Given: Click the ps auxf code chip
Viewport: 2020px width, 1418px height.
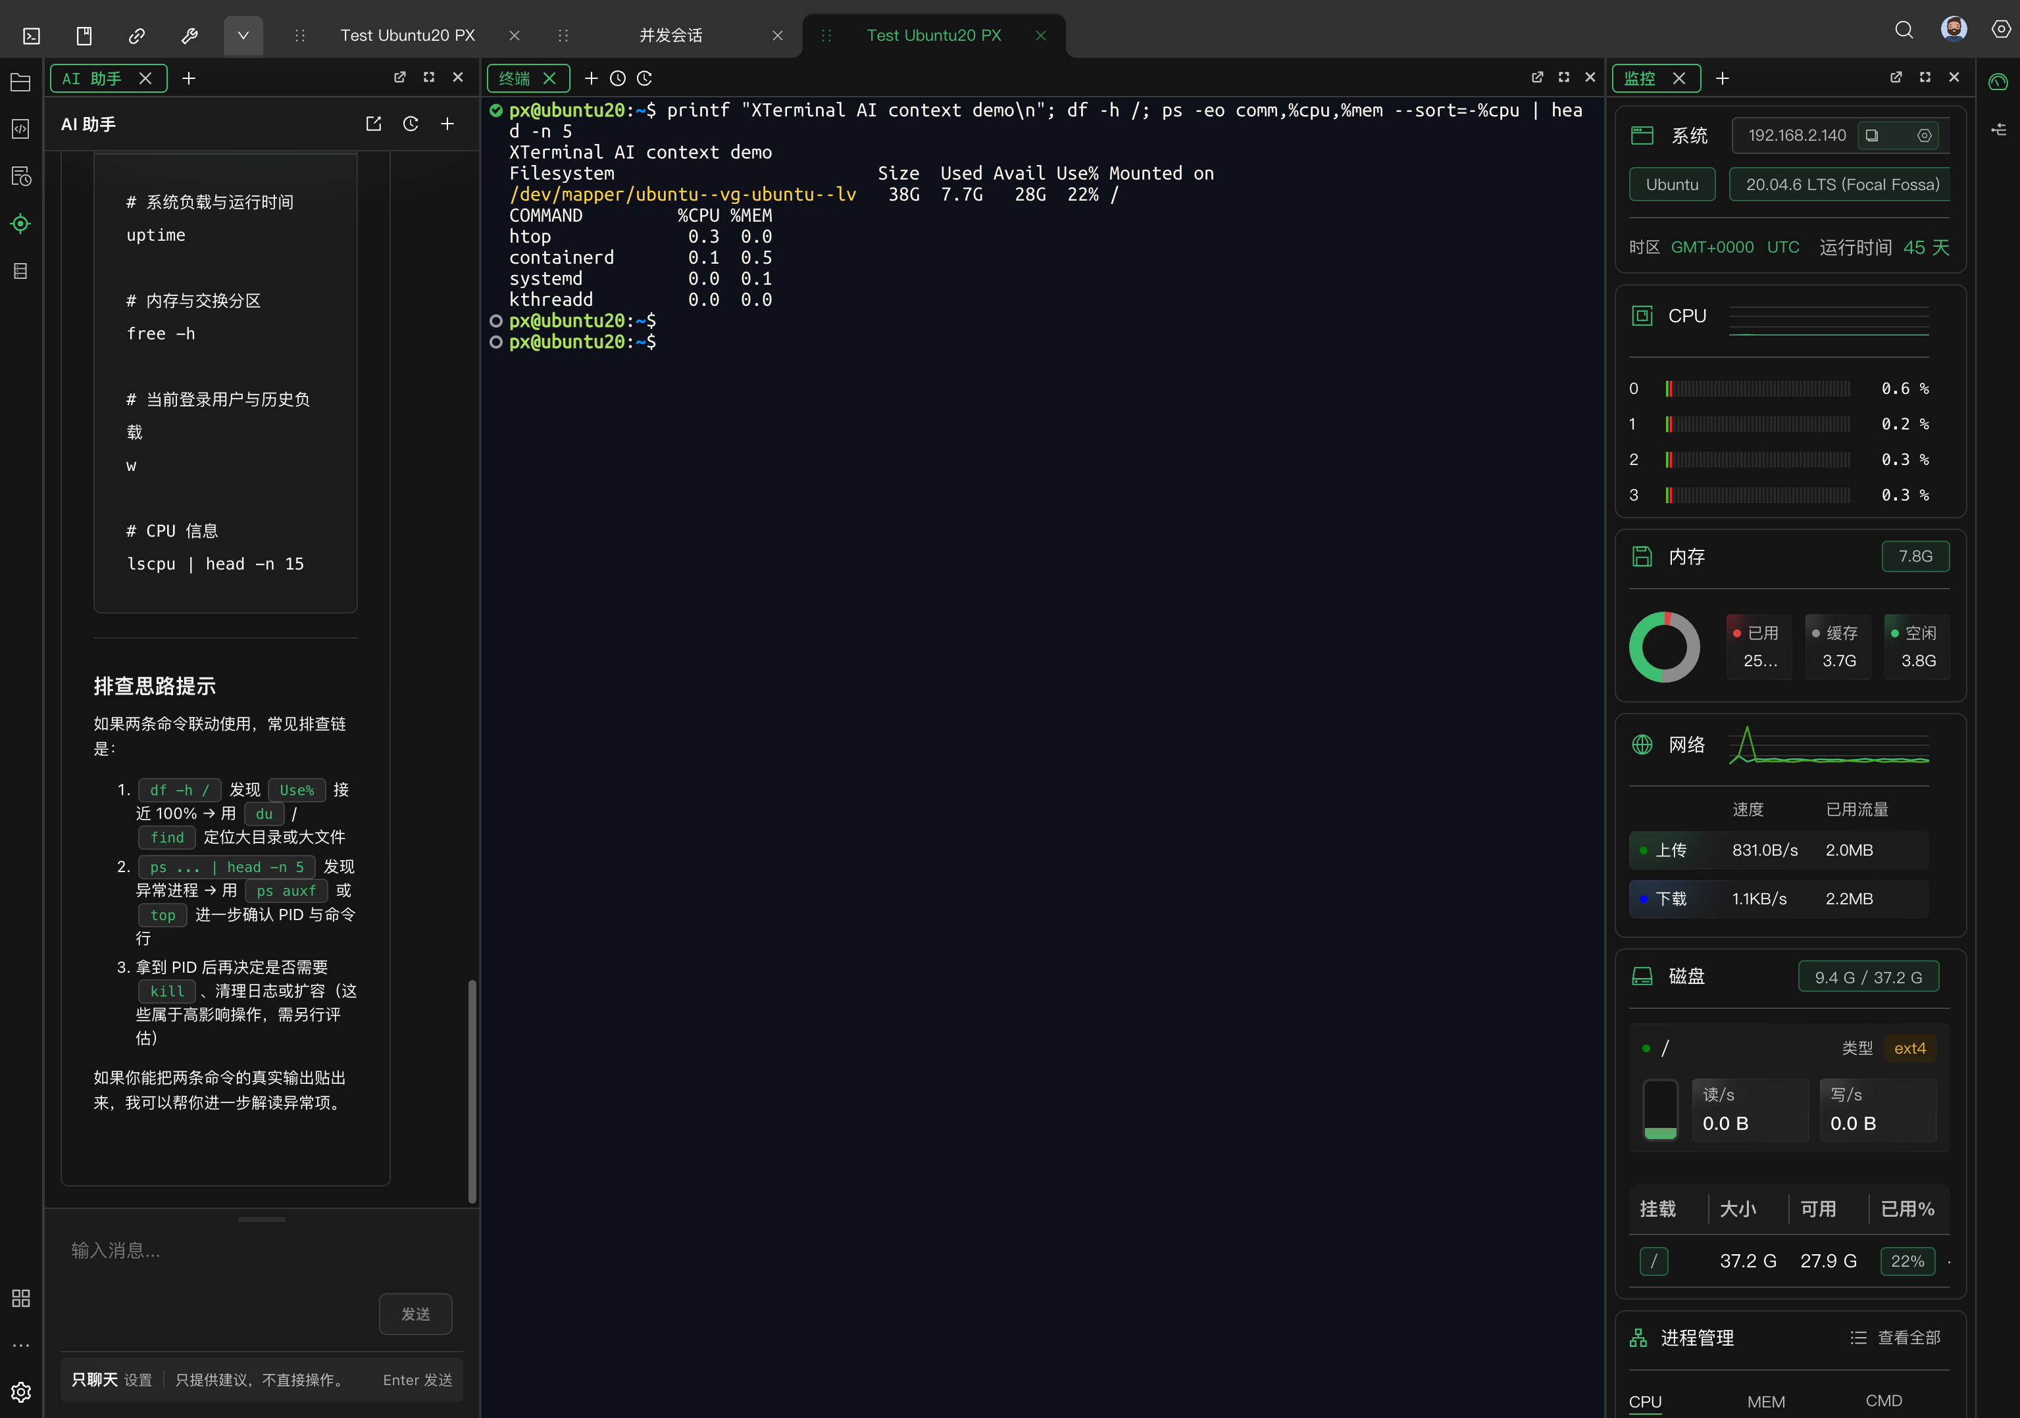Looking at the screenshot, I should click(286, 891).
